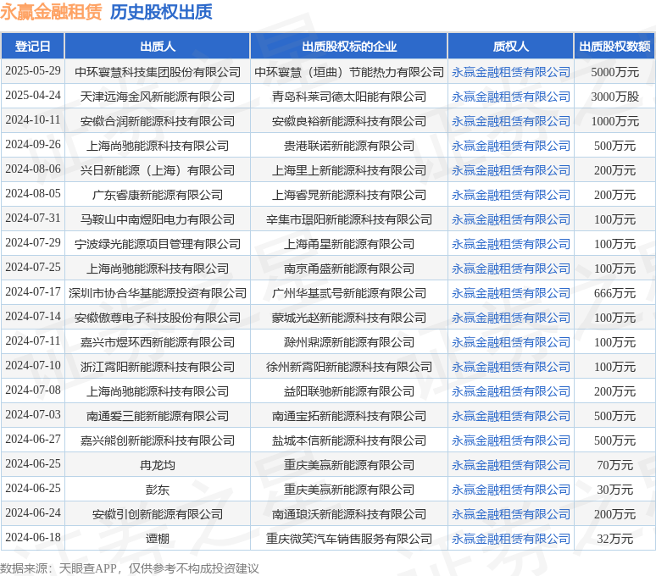Open the 永赢金融租赁有限公司 link in the 2025-04-24 row
This screenshot has width=656, height=576.
[x=511, y=97]
